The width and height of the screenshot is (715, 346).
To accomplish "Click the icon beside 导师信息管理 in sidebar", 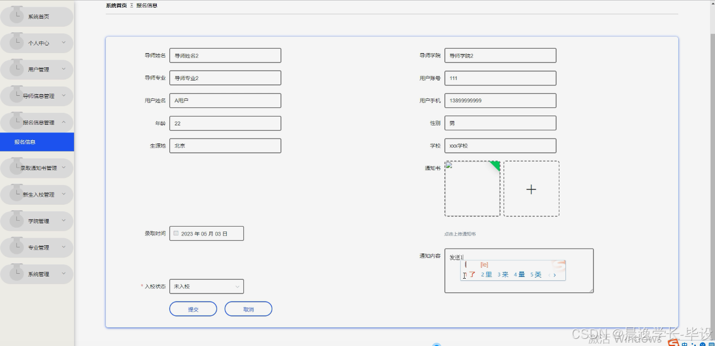I will [17, 94].
